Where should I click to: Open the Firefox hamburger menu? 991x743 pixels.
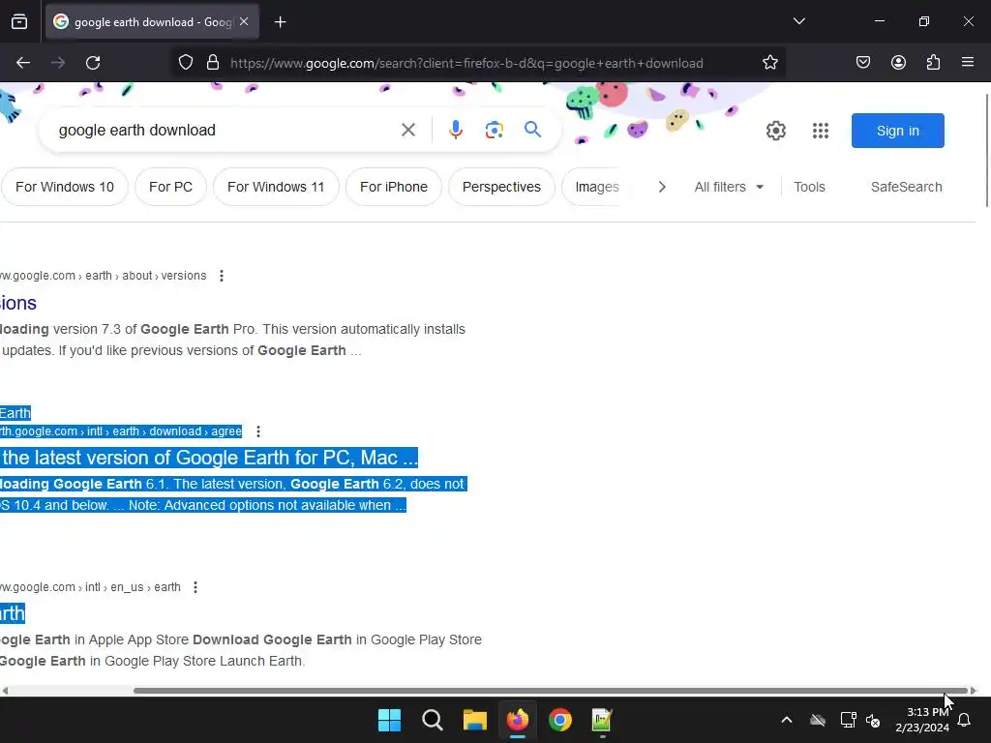pos(968,62)
